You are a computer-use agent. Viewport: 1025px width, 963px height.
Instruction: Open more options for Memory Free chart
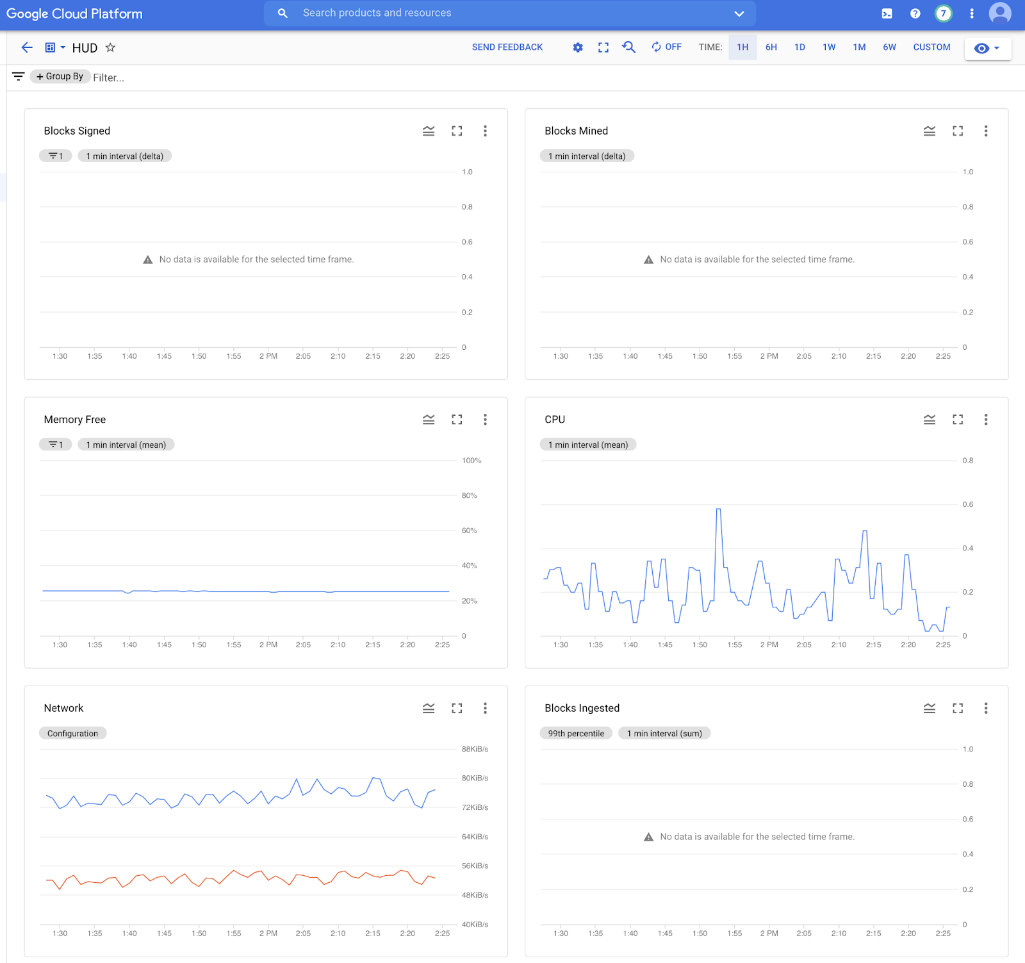(x=485, y=420)
